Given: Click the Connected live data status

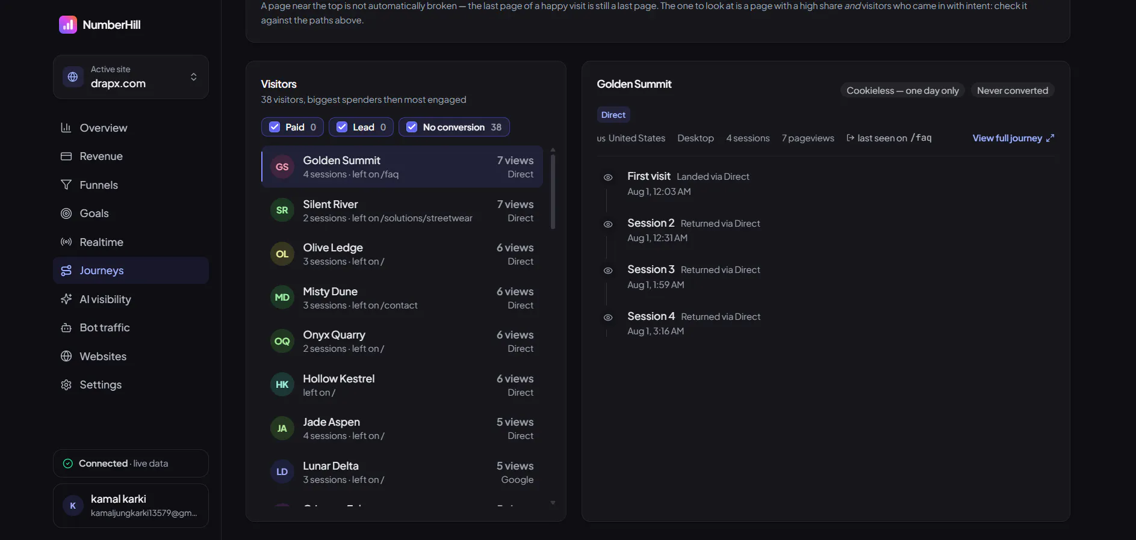Looking at the screenshot, I should point(131,463).
